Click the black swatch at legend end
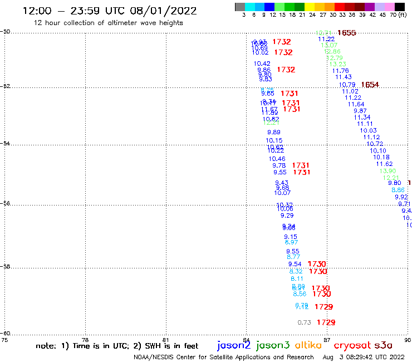 399,7
